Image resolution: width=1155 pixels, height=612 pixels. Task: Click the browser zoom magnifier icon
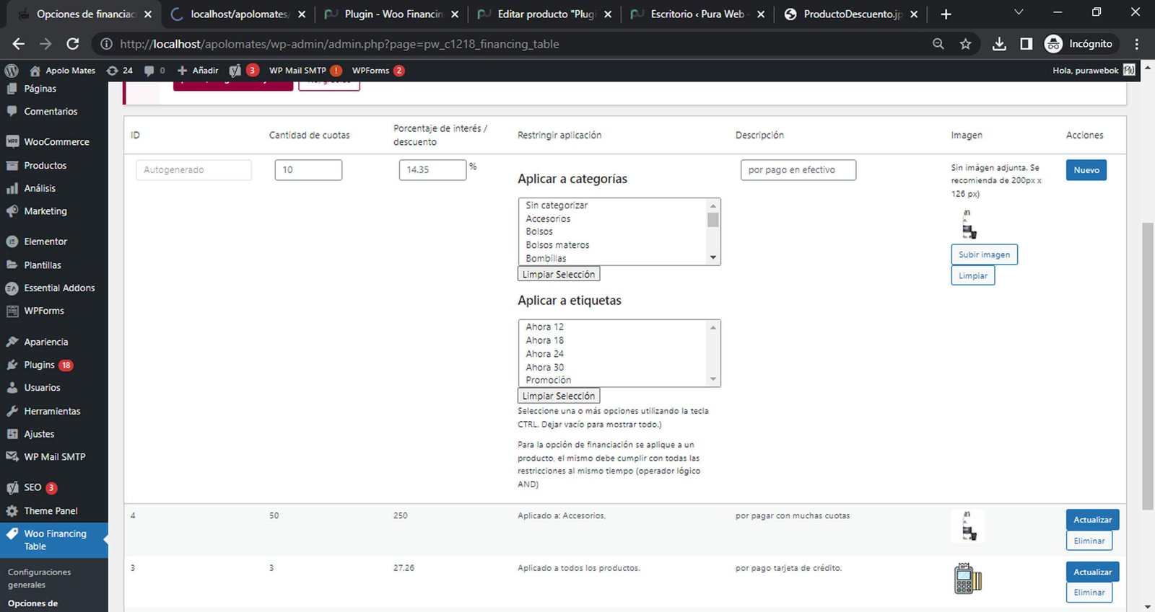coord(938,44)
